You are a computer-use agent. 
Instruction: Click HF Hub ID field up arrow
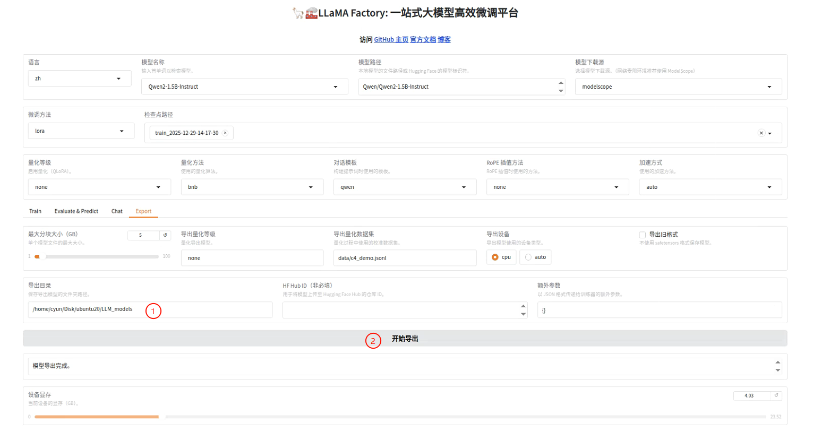coord(523,306)
